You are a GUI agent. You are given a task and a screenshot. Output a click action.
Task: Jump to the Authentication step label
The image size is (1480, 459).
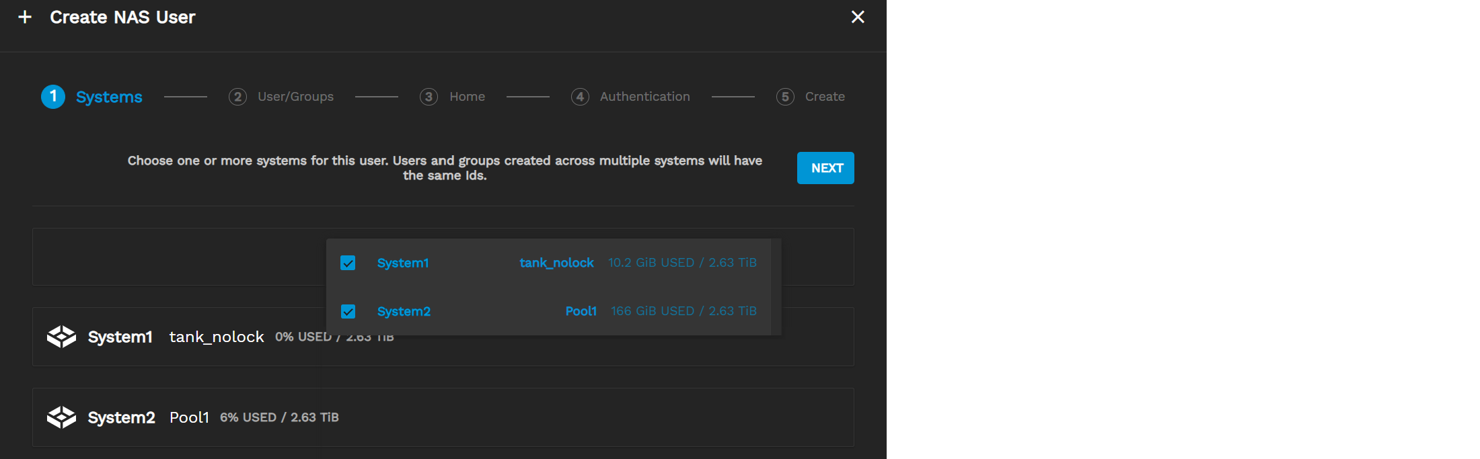(644, 97)
